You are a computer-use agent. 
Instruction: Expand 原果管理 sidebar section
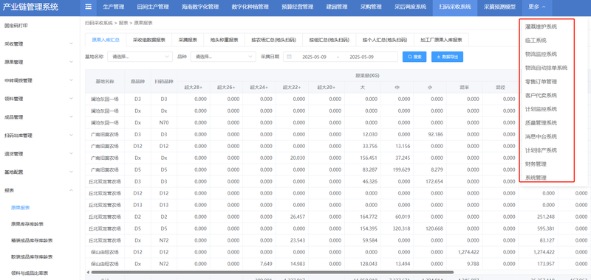tap(40, 63)
